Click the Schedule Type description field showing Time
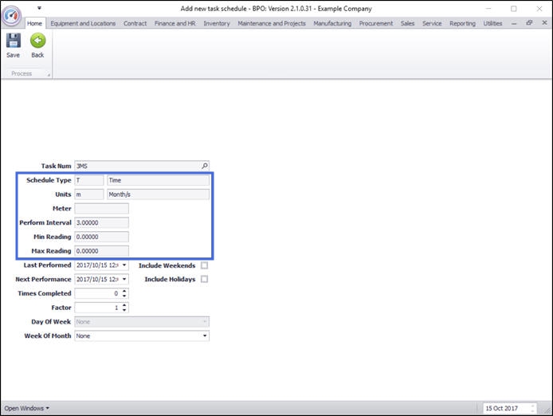Image resolution: width=553 pixels, height=416 pixels. coord(158,180)
